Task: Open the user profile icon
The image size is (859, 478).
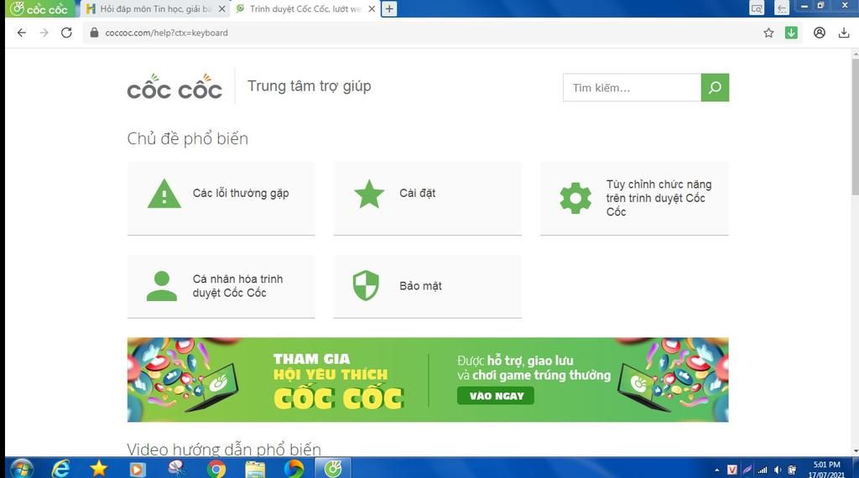Action: pos(819,33)
